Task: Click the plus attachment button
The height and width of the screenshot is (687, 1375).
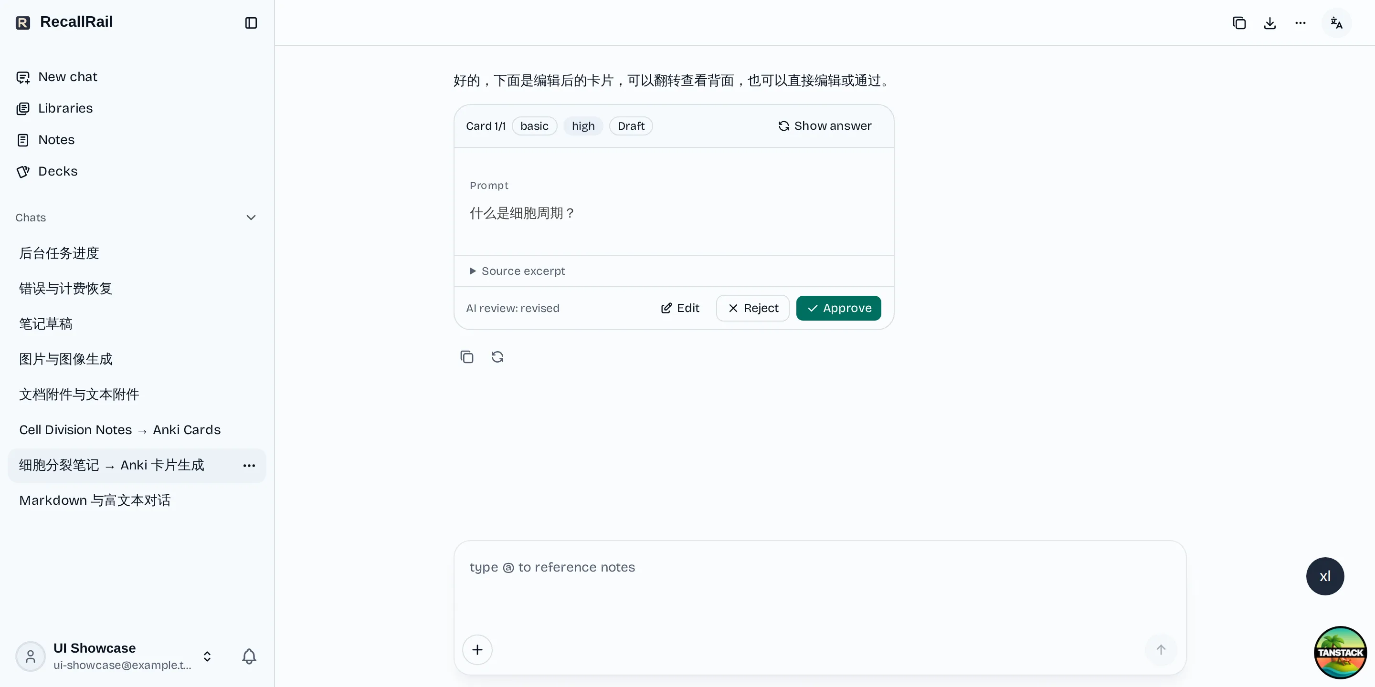Action: [477, 650]
